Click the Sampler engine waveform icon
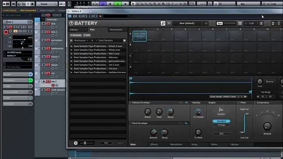This screenshot has height=159, width=283. 221,110
